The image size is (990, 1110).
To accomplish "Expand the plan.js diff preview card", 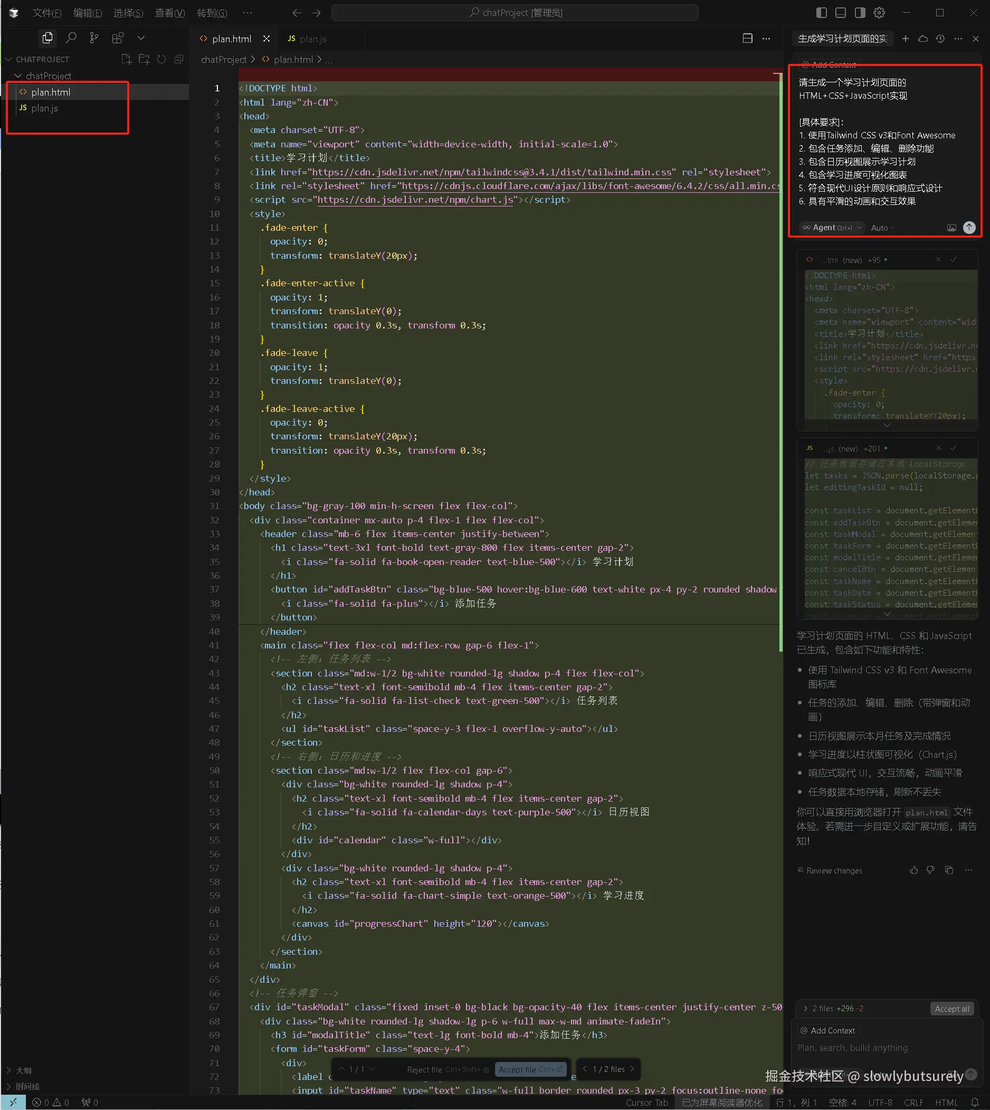I will point(887,614).
